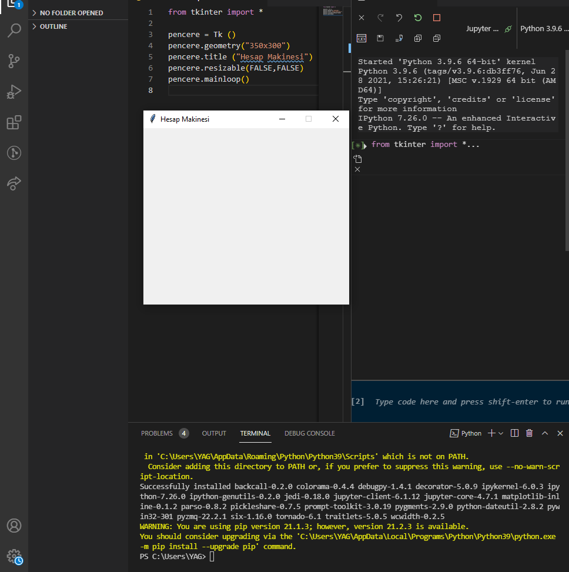
Task: Open the Search view in activity bar
Action: point(14,31)
